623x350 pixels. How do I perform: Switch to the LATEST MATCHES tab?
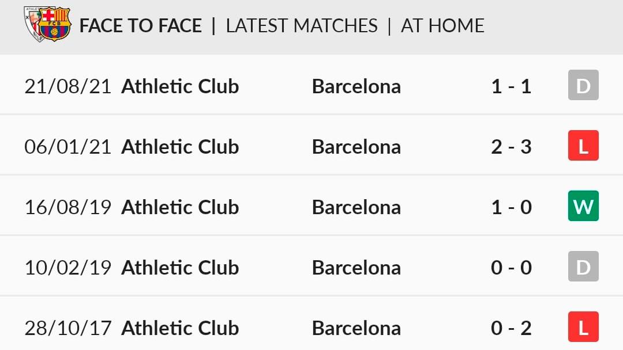pos(302,26)
